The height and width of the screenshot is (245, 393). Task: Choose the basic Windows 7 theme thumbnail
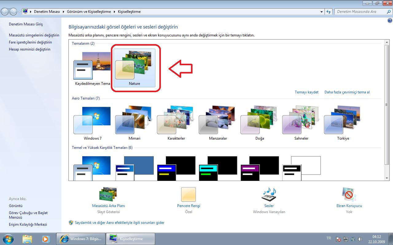(92, 168)
